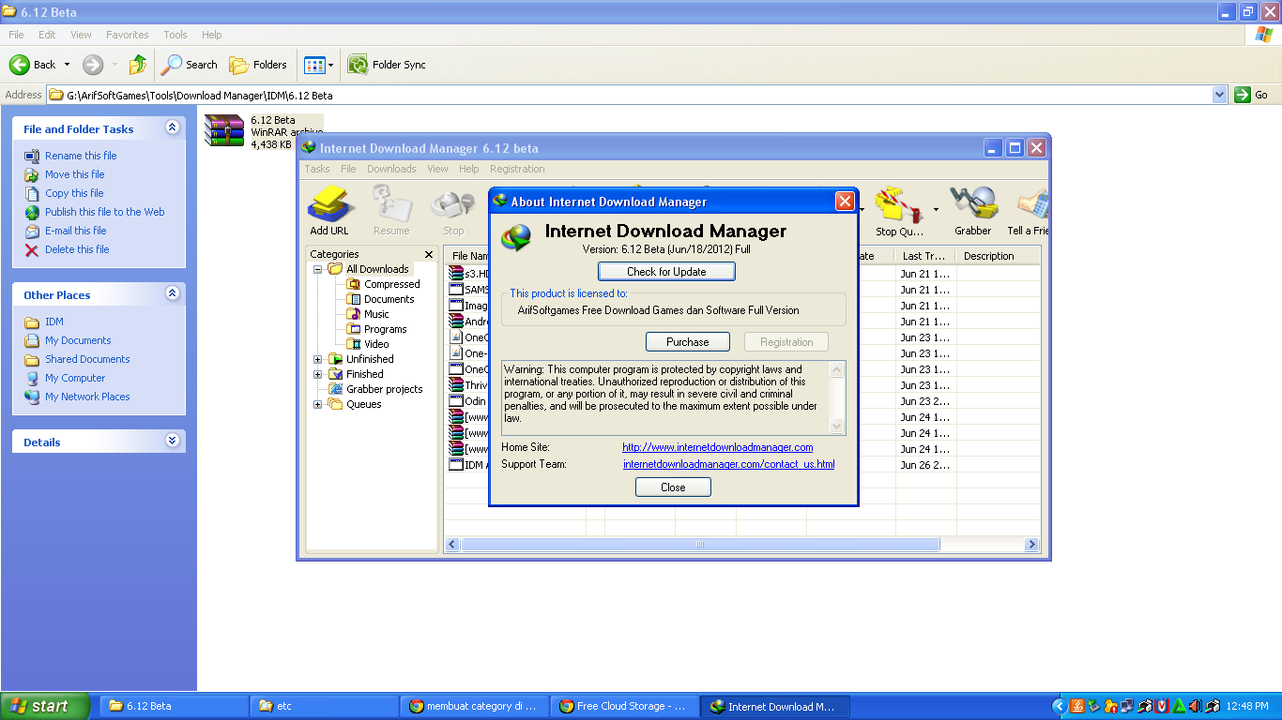Open the Explorer Tools menu
The width and height of the screenshot is (1282, 720).
coord(176,35)
